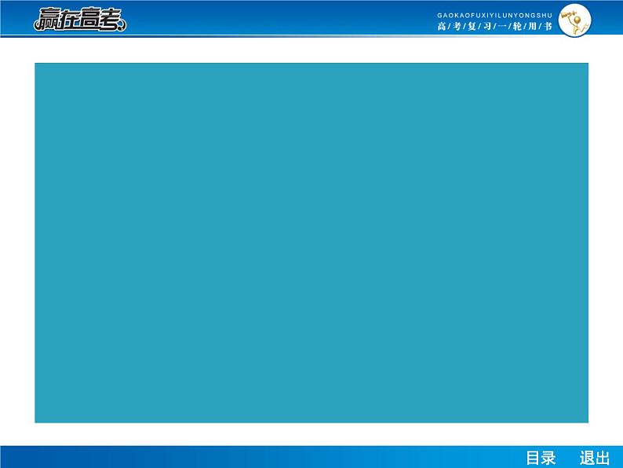Screen dimensions: 623x468
Task: Click the teal panel's top-left corner
Action: coord(37,65)
